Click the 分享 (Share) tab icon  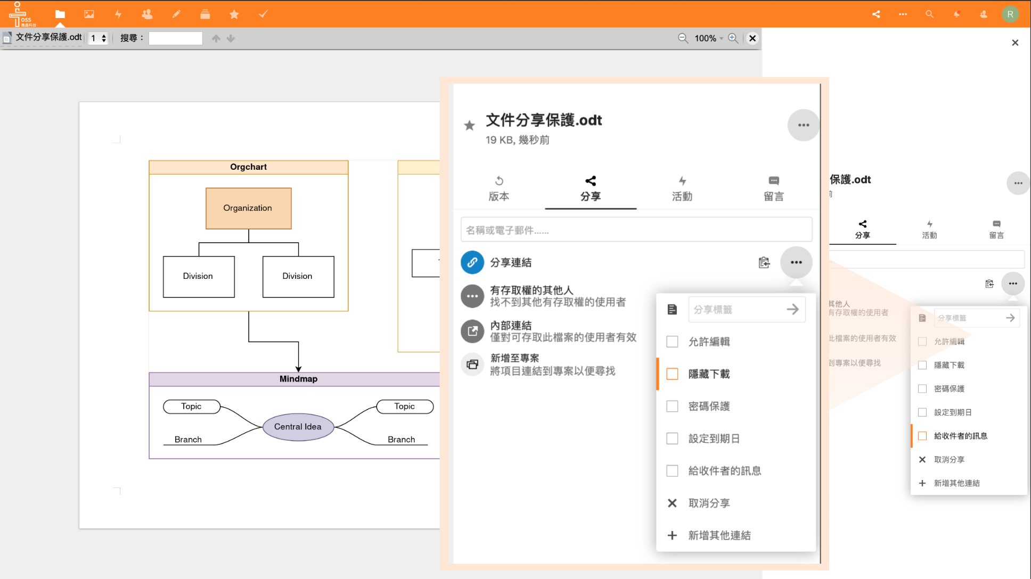591,187
